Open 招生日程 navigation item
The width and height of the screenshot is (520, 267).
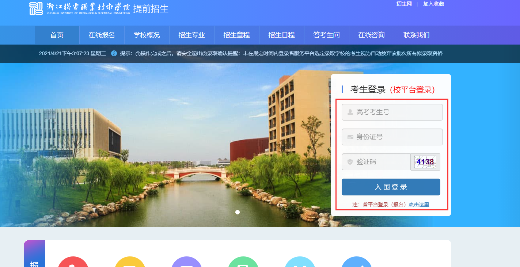point(282,35)
